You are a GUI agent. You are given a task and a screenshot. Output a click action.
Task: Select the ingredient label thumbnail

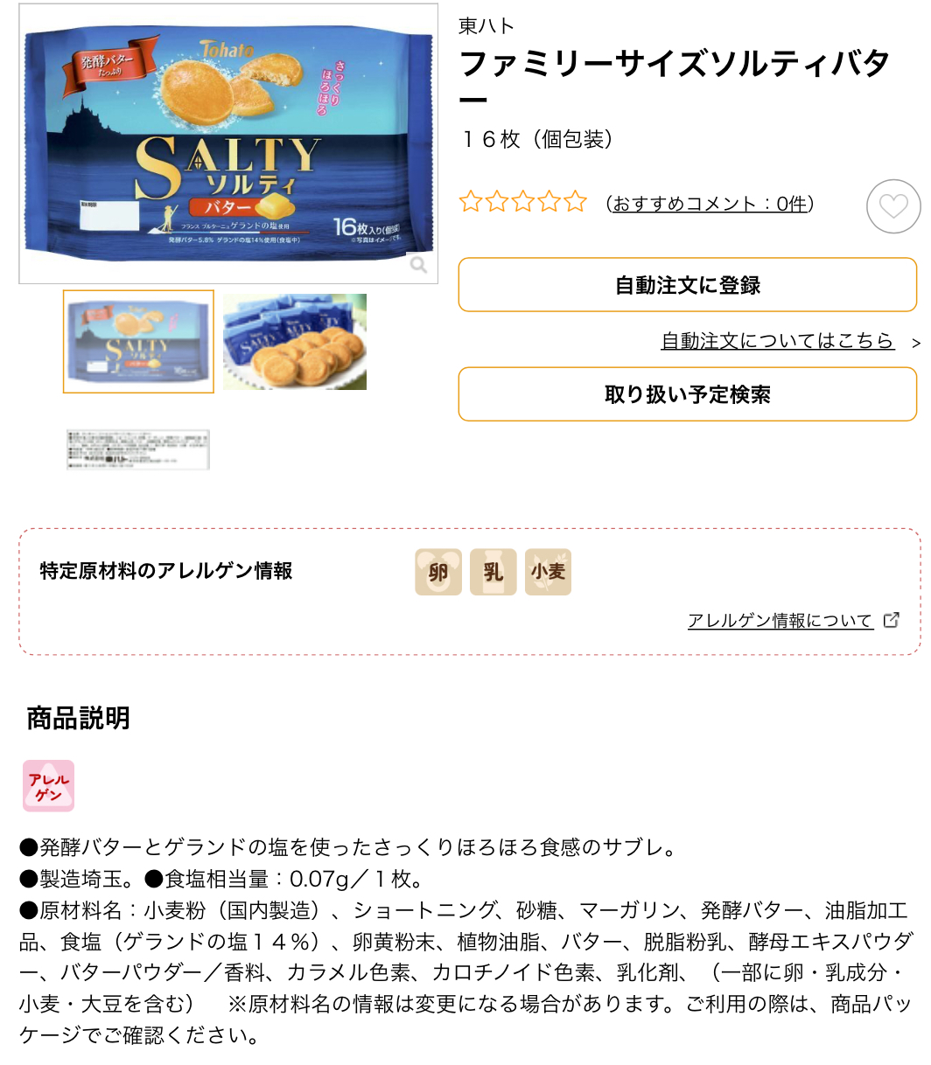click(x=138, y=450)
